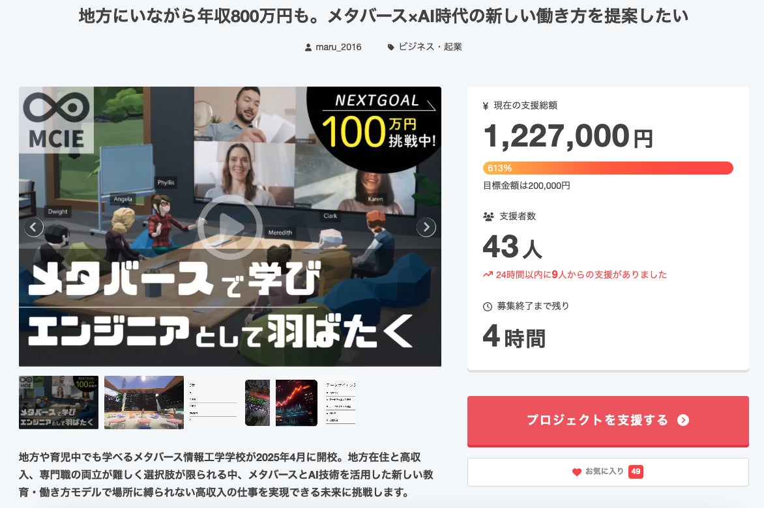Advance to the next slide arrow

pyautogui.click(x=426, y=227)
